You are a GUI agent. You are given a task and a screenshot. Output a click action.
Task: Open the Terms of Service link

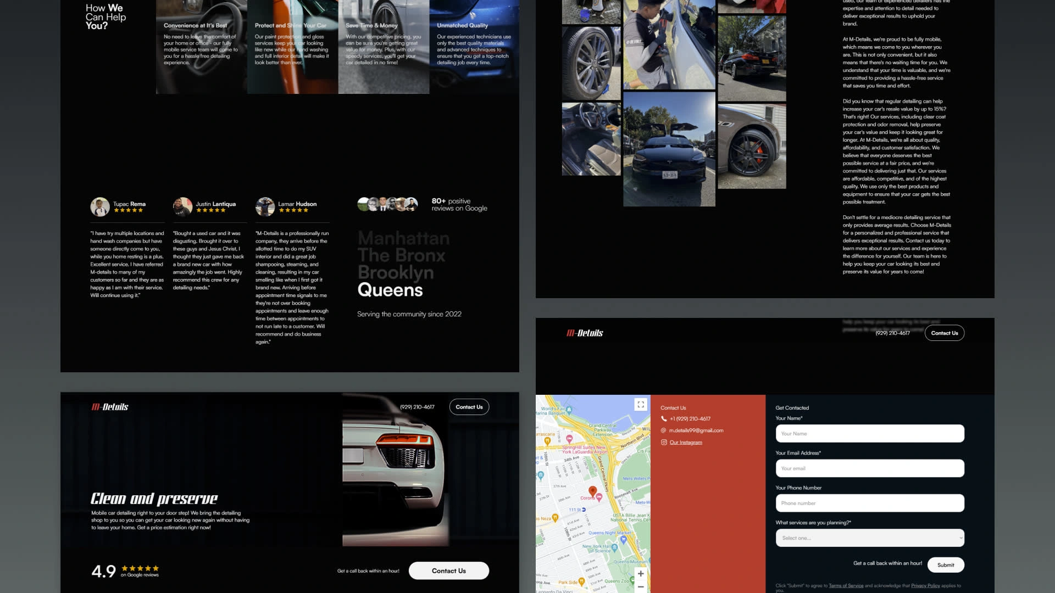click(x=846, y=586)
